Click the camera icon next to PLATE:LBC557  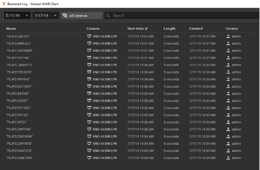pos(89,36)
